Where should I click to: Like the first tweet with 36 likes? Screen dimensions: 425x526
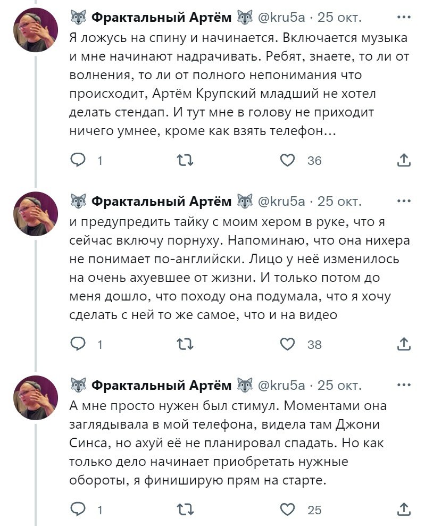point(288,160)
